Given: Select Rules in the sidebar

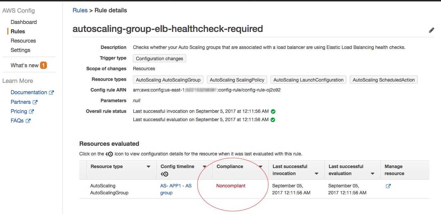Looking at the screenshot, I should click(x=18, y=31).
